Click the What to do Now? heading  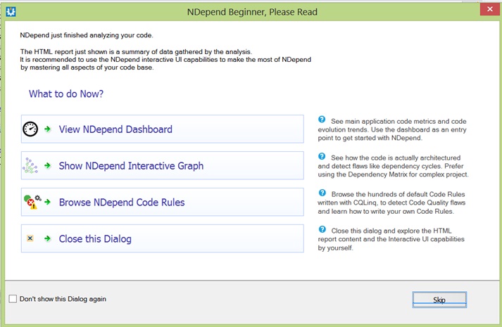click(x=66, y=94)
